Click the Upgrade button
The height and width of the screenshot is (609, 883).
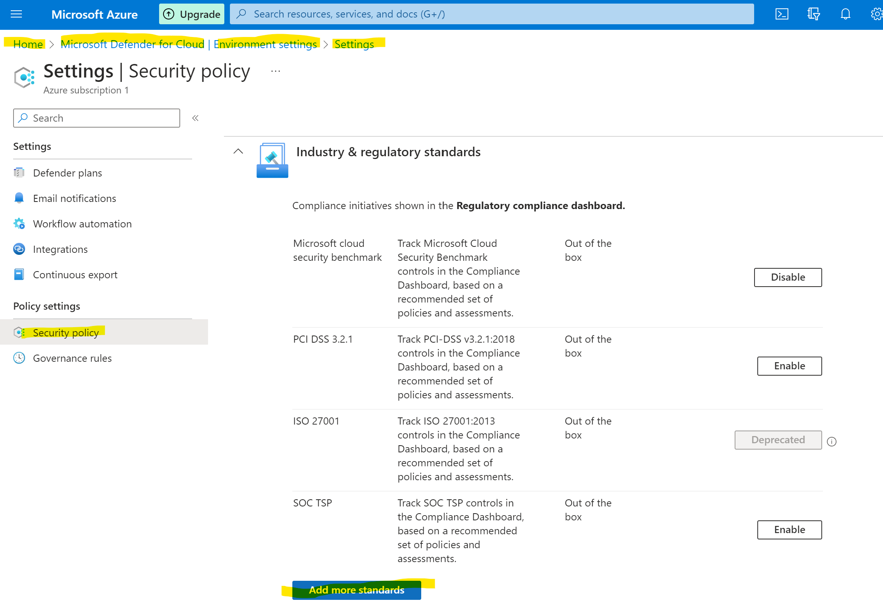pyautogui.click(x=192, y=14)
